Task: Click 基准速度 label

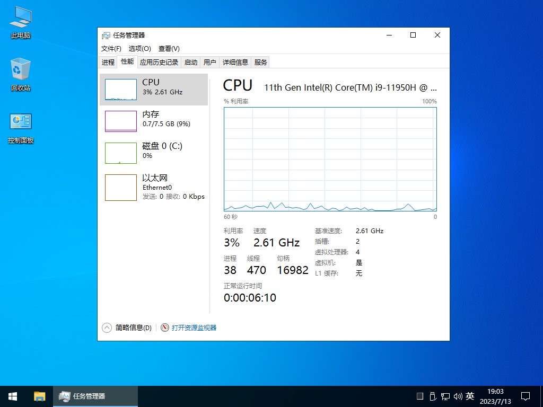Action: pos(328,231)
